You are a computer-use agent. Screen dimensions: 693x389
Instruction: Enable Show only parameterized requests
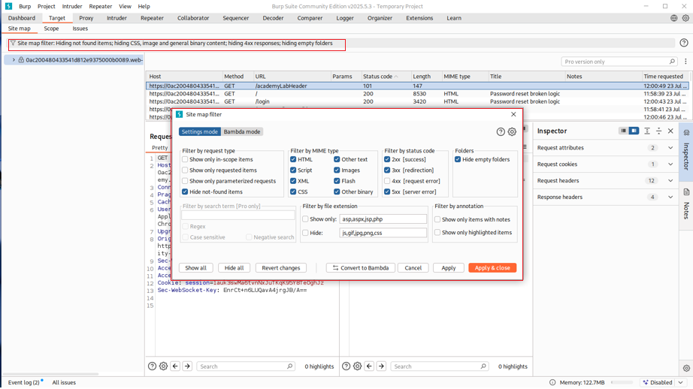click(185, 181)
